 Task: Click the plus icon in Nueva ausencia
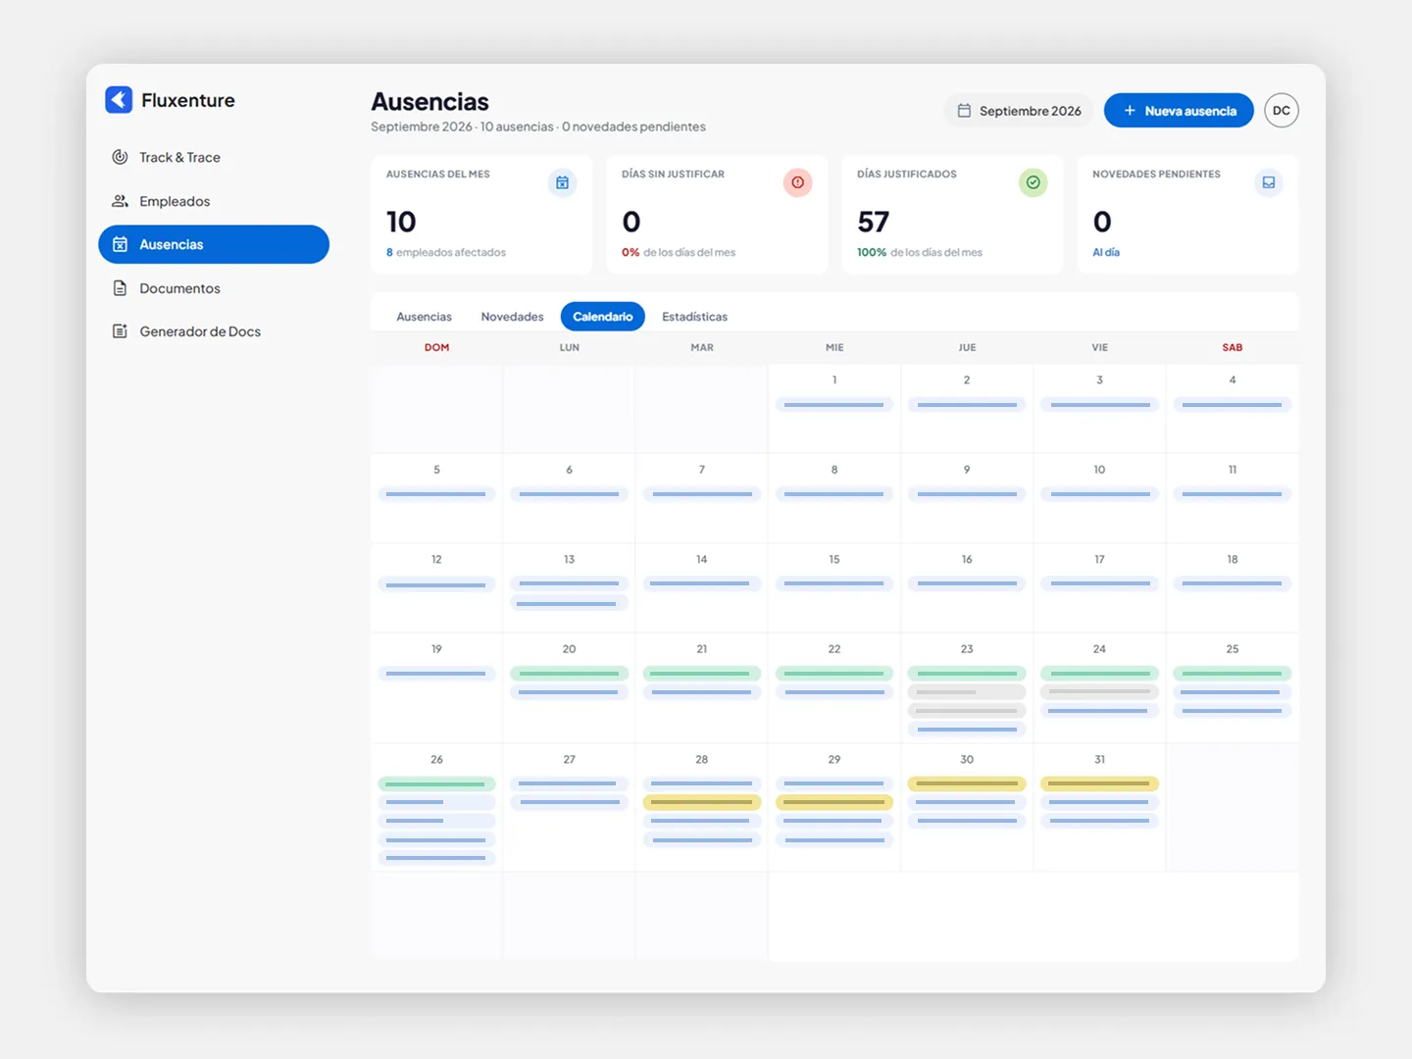coord(1130,111)
